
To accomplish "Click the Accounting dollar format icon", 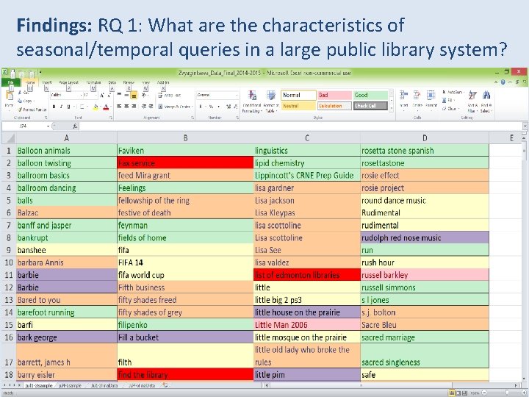I will click(201, 107).
